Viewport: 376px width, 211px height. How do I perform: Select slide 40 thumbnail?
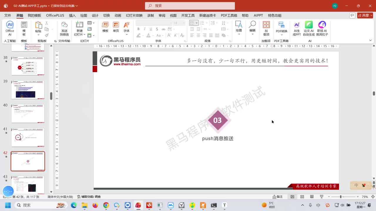tap(28, 113)
